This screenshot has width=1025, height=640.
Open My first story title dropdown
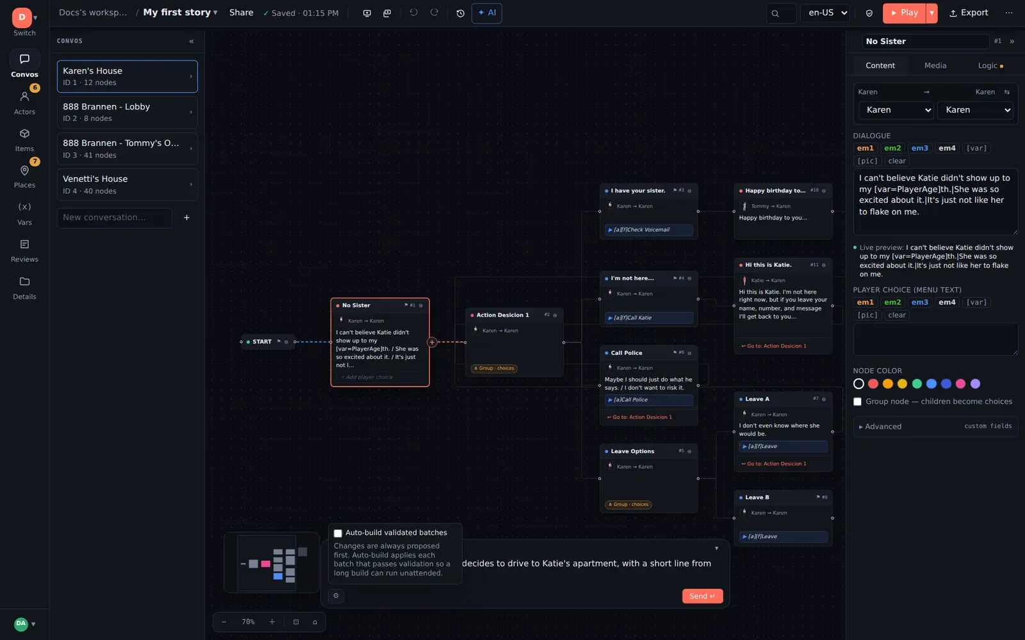point(180,12)
